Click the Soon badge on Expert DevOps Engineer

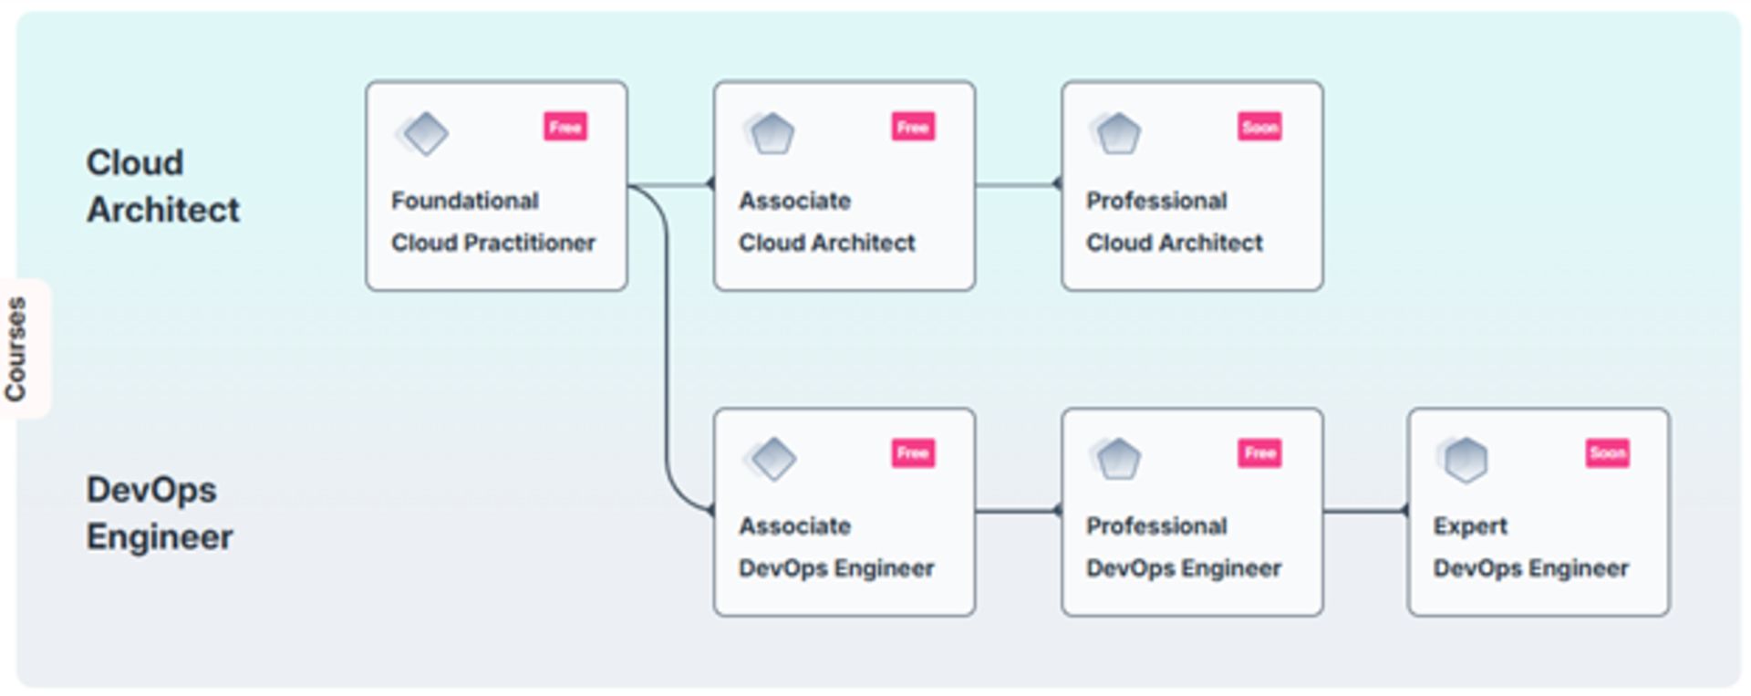click(1607, 452)
